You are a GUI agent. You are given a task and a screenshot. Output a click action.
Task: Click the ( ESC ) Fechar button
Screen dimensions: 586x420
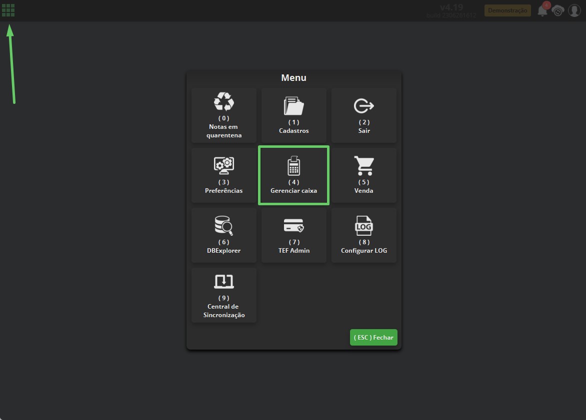373,338
